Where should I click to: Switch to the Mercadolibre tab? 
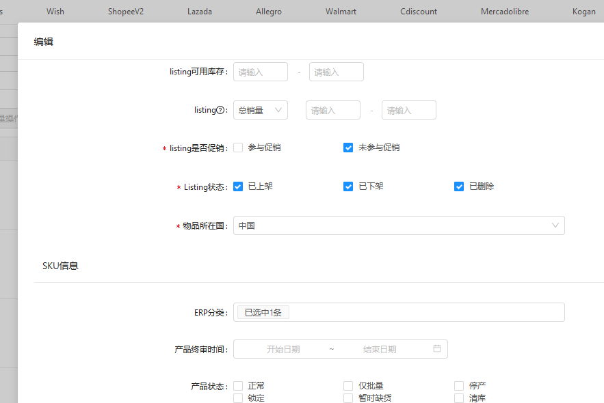coord(505,12)
